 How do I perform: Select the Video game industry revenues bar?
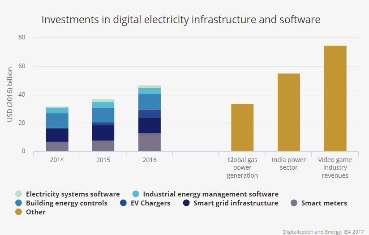pyautogui.click(x=335, y=98)
